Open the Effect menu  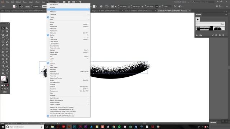(x=37, y=2)
